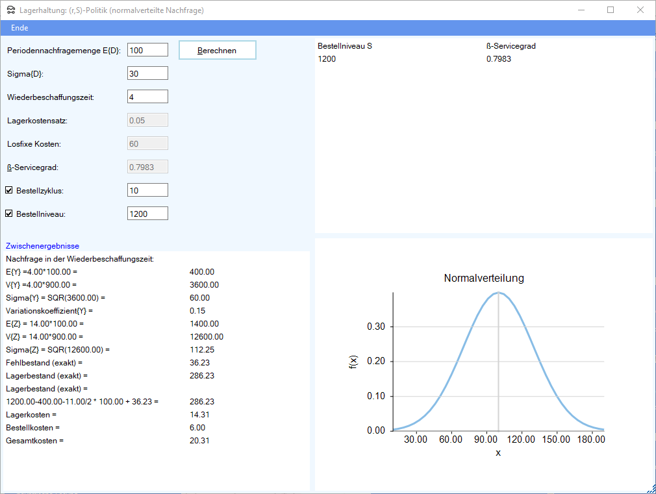Maximize the Lagerhaltung window
Viewport: 656px width, 494px height.
tap(611, 10)
